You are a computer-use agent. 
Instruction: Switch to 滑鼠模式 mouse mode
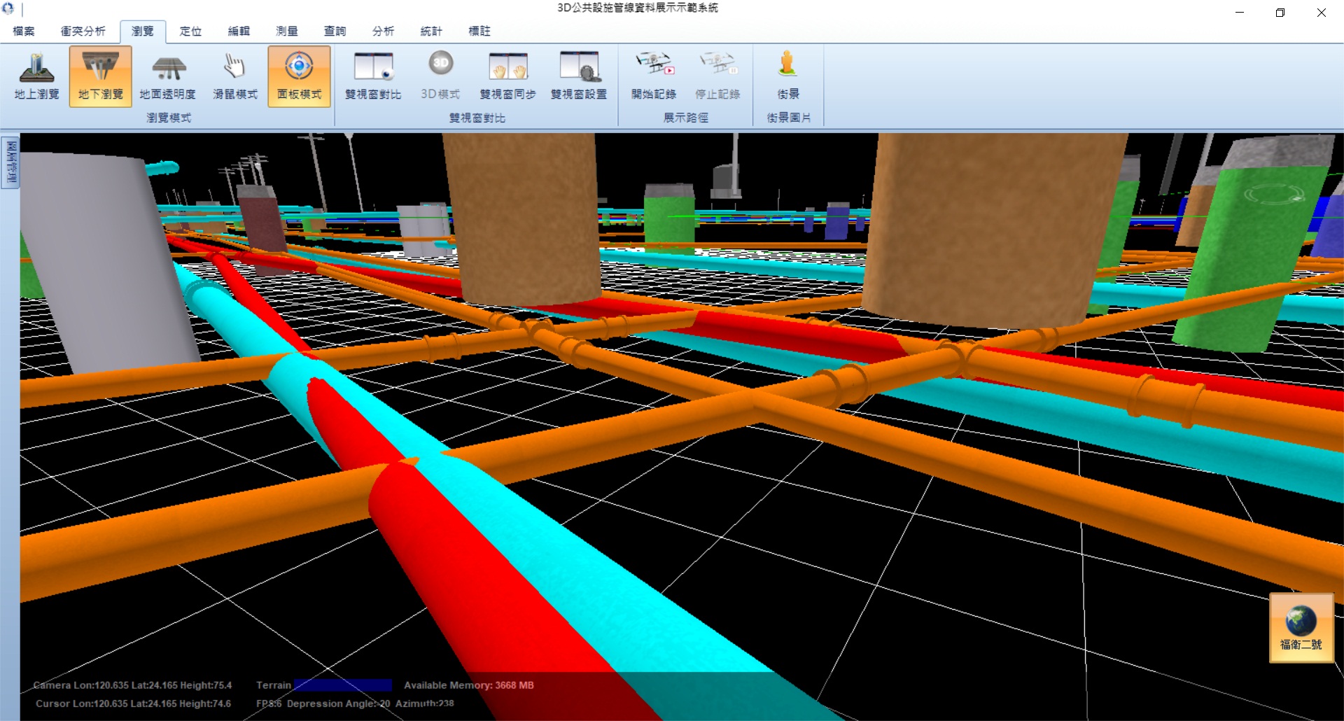(234, 76)
